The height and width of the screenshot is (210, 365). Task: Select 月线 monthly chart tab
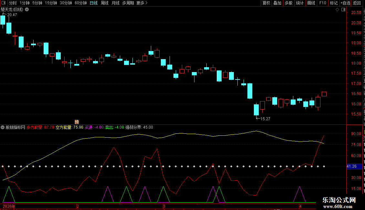pos(115,3)
